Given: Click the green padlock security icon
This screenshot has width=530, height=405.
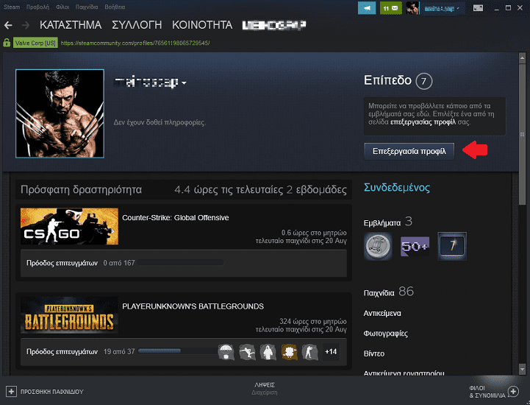Looking at the screenshot, I should coord(7,43).
